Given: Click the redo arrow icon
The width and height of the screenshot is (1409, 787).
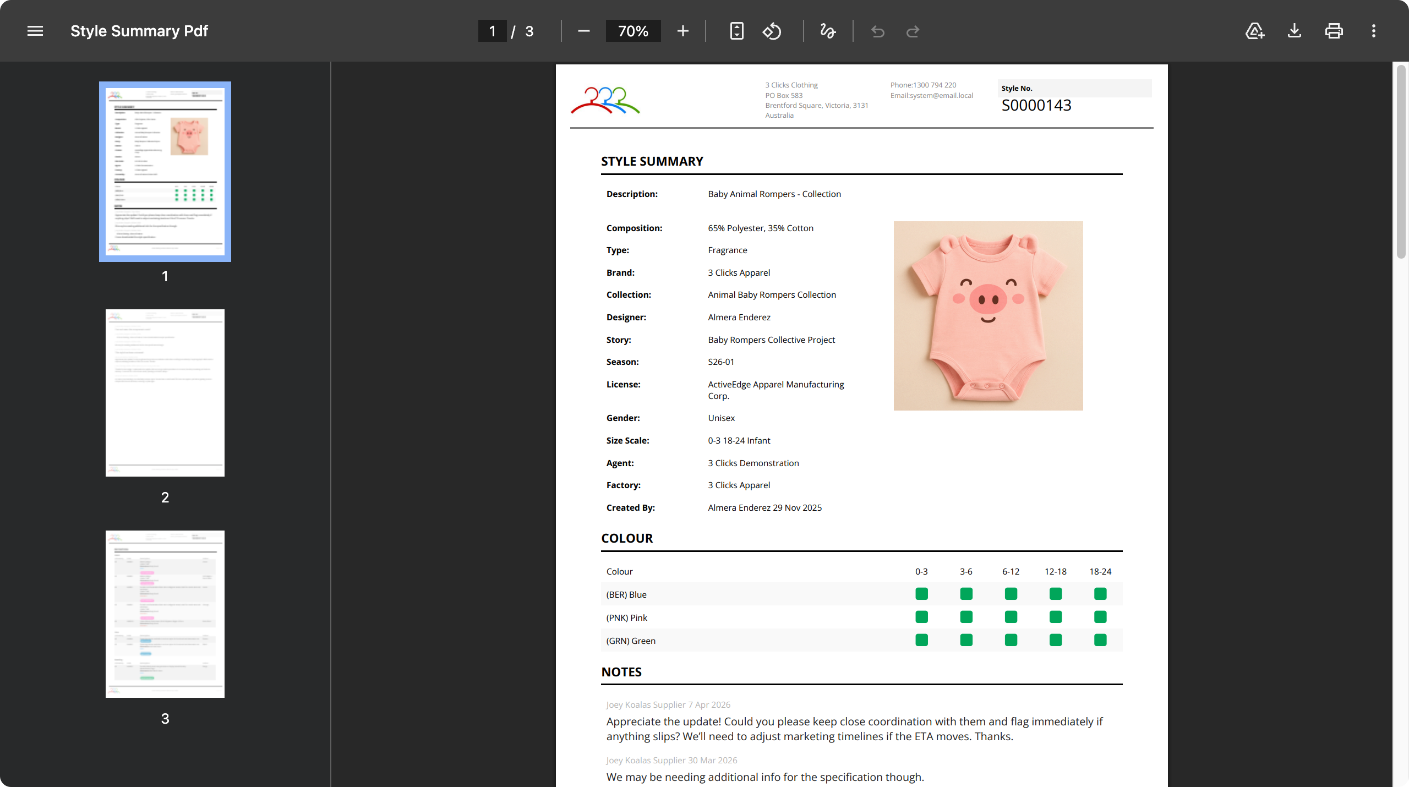Looking at the screenshot, I should tap(913, 31).
